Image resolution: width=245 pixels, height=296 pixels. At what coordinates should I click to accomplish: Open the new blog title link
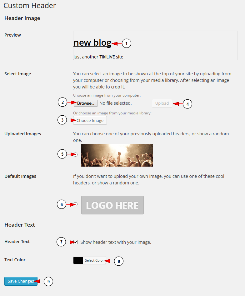click(x=92, y=43)
